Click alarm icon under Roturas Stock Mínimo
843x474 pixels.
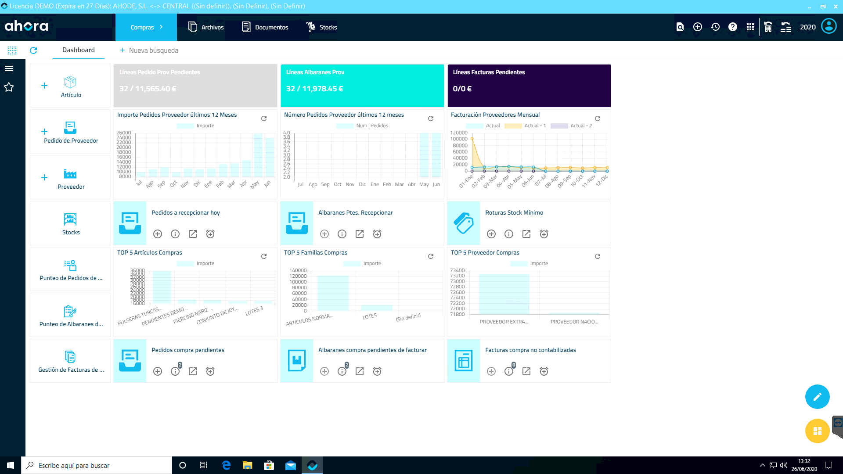coord(544,234)
